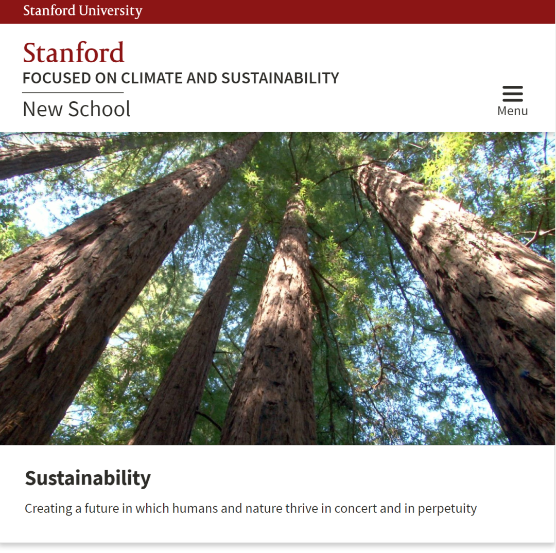Click the "Menu" text label
This screenshot has width=556, height=553.
tap(512, 111)
